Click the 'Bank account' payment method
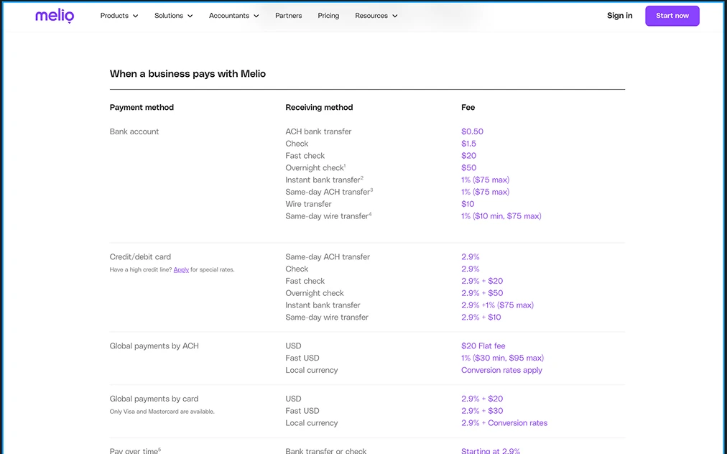The height and width of the screenshot is (454, 727). click(x=134, y=131)
